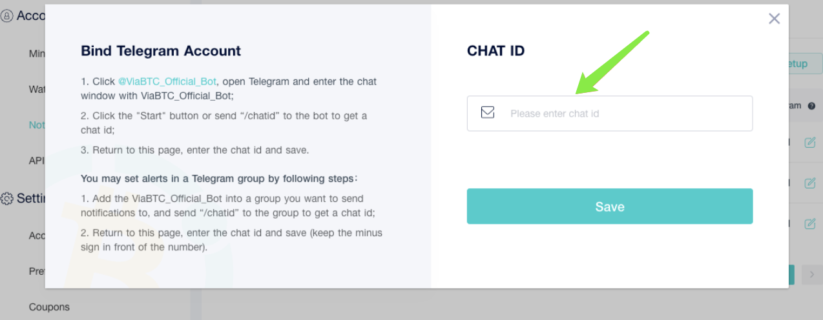Click the Account lock icon in sidebar

(x=6, y=16)
